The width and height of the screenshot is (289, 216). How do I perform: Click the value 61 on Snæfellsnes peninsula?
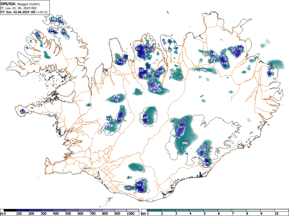[x=23, y=112]
